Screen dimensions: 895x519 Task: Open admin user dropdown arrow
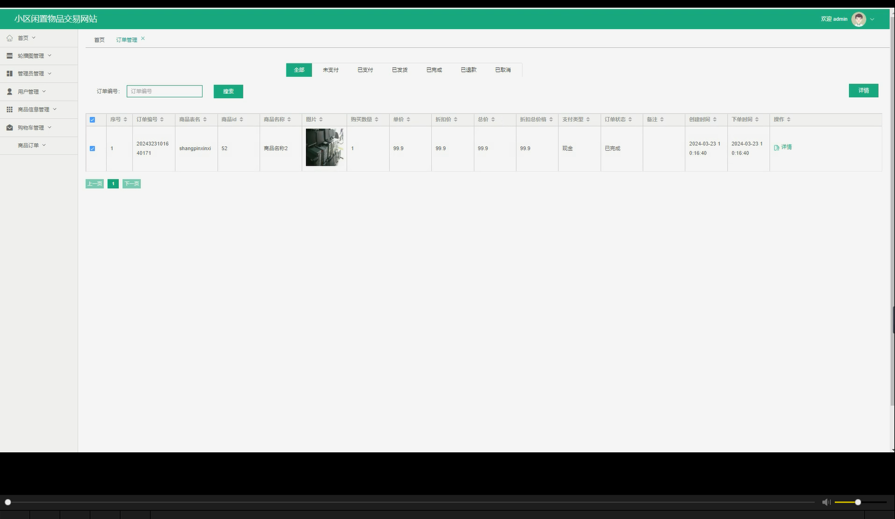point(873,19)
